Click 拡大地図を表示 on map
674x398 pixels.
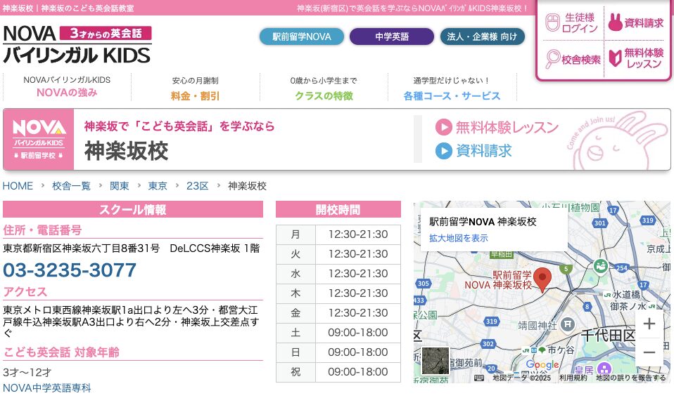458,238
